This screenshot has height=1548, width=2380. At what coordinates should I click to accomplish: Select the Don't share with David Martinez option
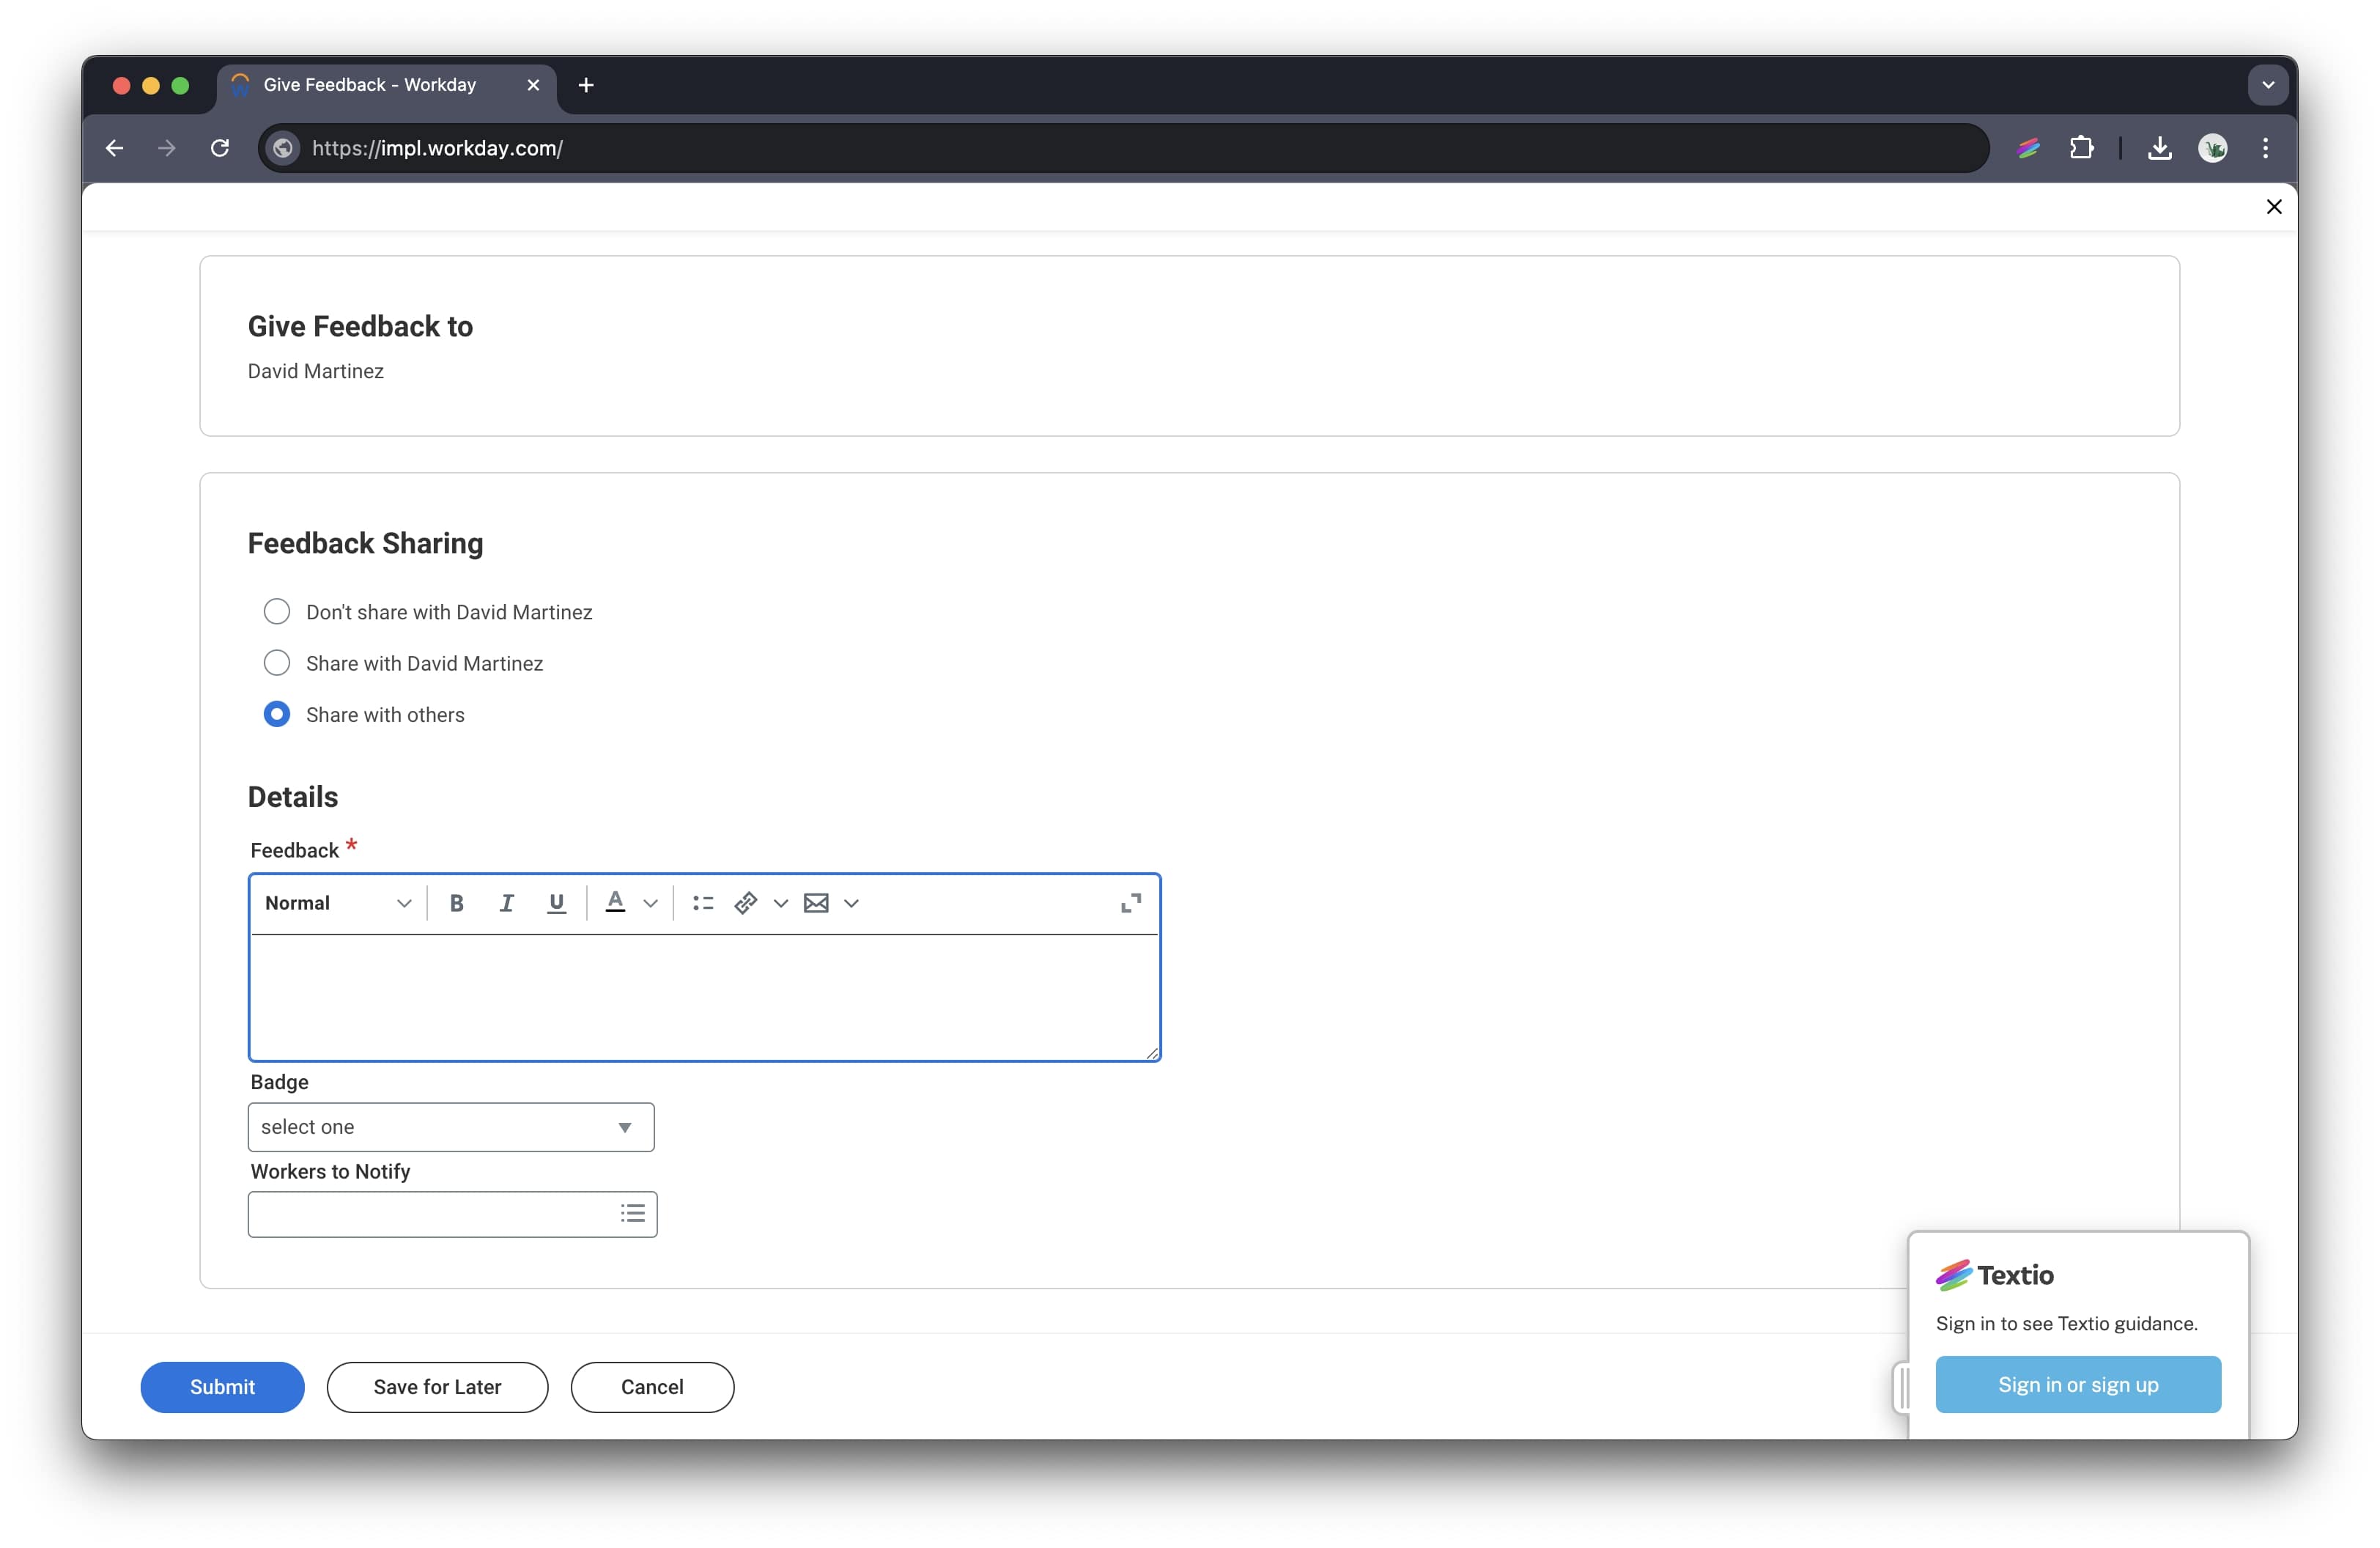(x=277, y=611)
